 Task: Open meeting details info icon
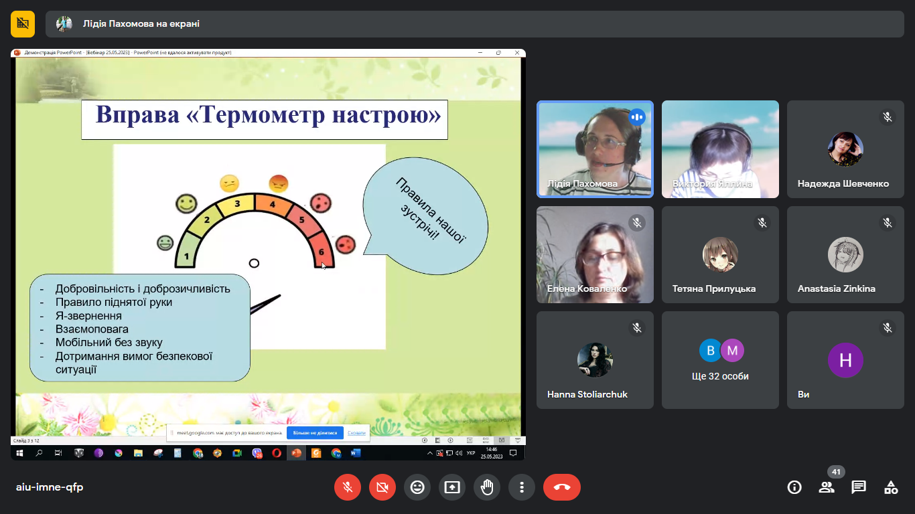point(794,487)
